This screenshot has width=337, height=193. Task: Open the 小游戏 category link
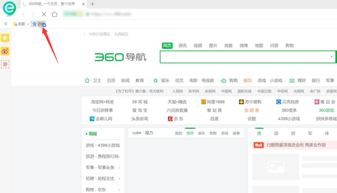click(276, 81)
